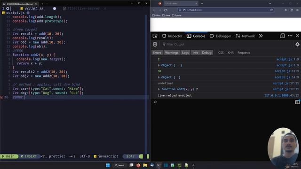
Task: Open the terminal icon in taskbar
Action: (159, 165)
